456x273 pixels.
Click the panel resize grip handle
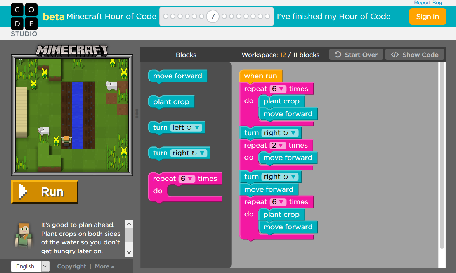tap(137, 113)
